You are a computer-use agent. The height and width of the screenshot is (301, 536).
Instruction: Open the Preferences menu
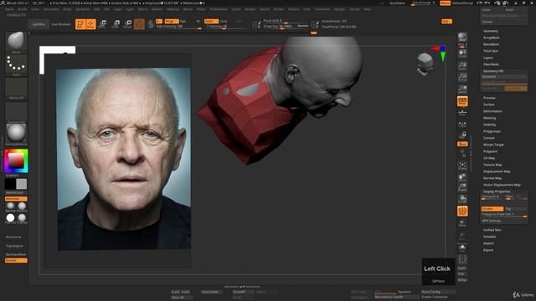tap(219, 9)
